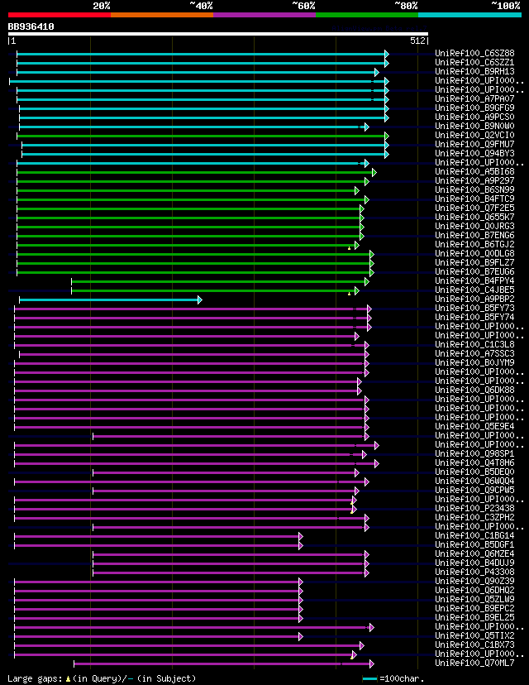Select the UniRef100_Q98SP1 label
The height and width of the screenshot is (685, 529).
(474, 454)
